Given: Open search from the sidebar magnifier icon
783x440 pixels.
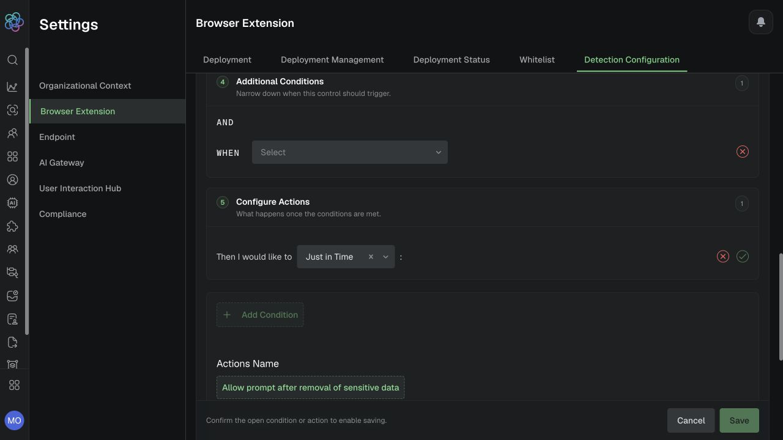Looking at the screenshot, I should click(x=12, y=60).
